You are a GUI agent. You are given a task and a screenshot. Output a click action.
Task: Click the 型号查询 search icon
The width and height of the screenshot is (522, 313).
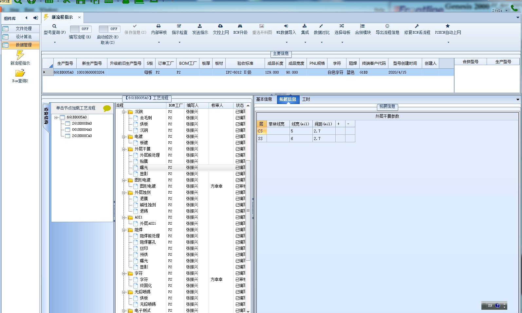pyautogui.click(x=54, y=26)
